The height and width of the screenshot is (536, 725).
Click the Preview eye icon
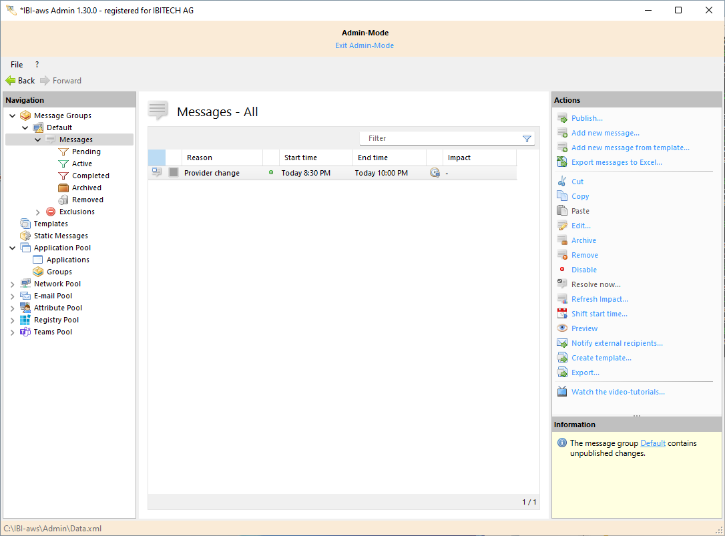click(562, 328)
